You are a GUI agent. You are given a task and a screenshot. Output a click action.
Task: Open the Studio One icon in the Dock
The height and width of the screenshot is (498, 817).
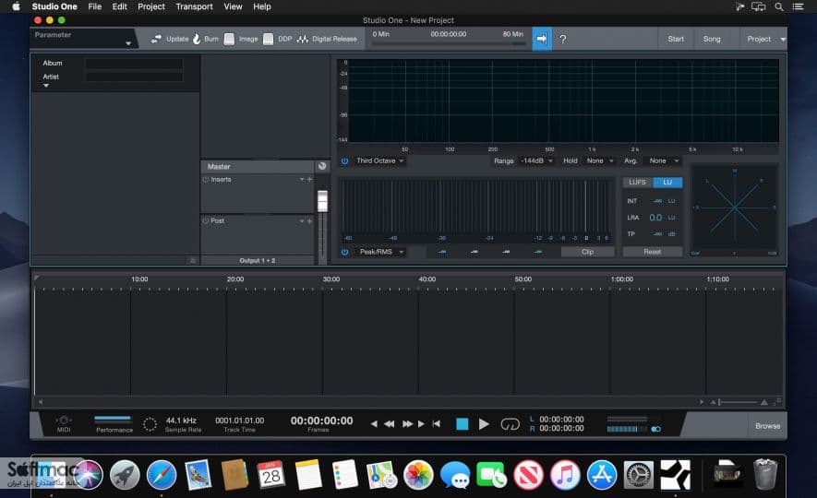675,475
